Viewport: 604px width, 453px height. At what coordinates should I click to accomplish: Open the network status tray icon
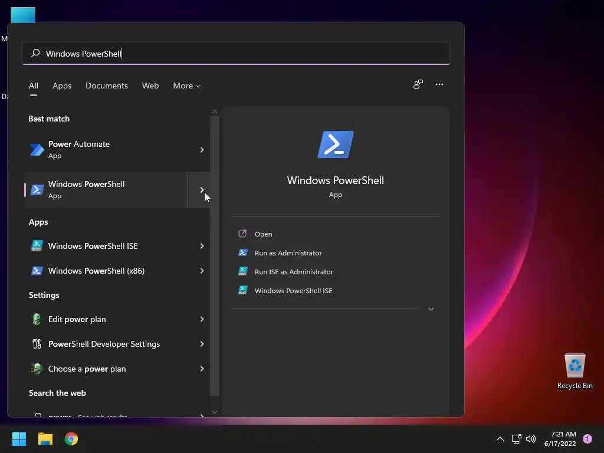[516, 439]
